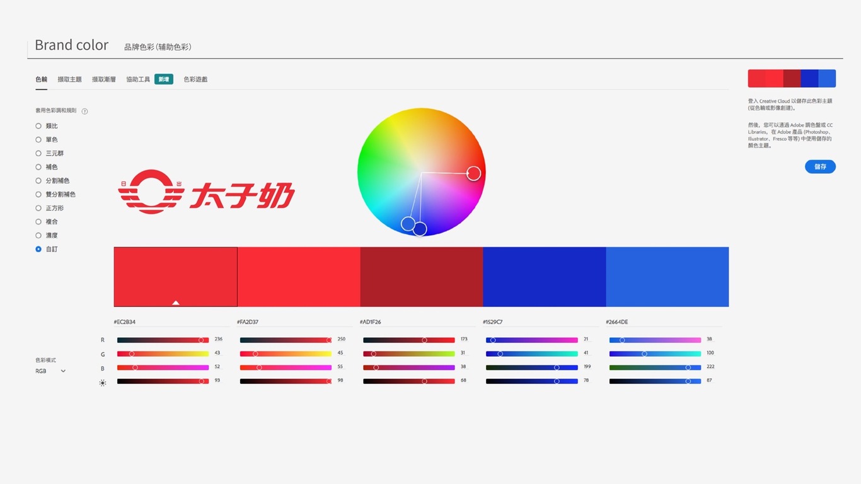Screen dimensions: 861x484
Task: Click the B slider with value 199
Action: click(531, 367)
